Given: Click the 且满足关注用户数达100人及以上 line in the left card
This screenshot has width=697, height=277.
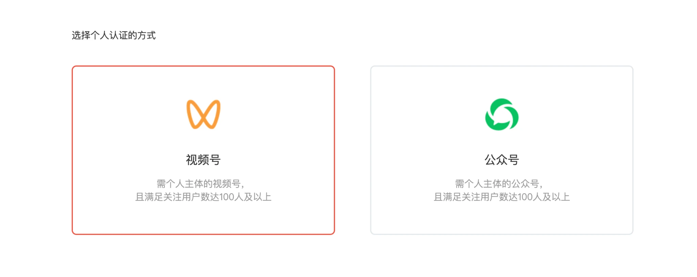Looking at the screenshot, I should pyautogui.click(x=203, y=197).
